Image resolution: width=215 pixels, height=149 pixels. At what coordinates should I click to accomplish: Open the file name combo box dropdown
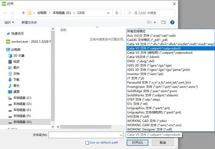[121, 135]
